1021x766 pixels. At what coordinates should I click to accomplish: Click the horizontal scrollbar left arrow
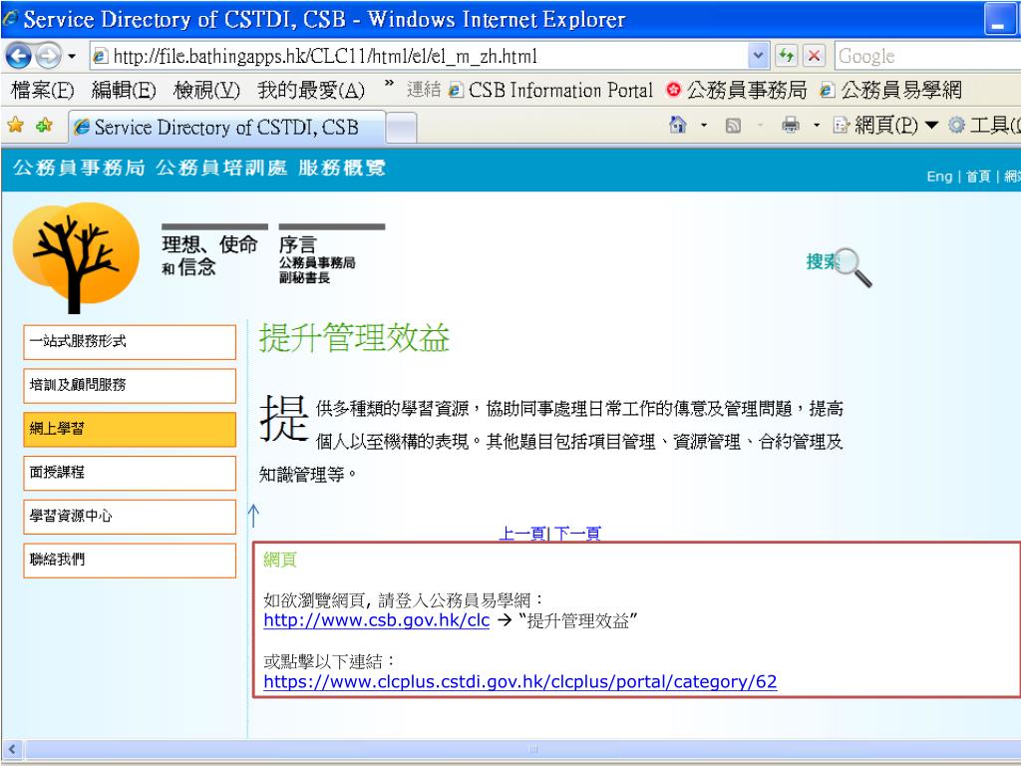pyautogui.click(x=12, y=749)
